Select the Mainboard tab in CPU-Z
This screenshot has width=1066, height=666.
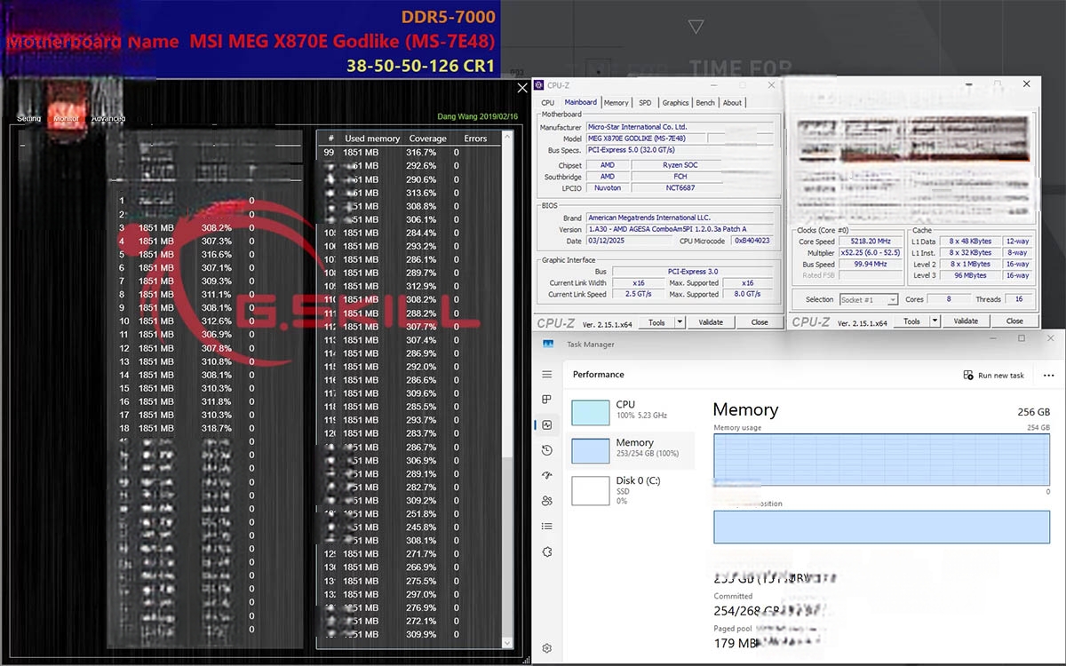581,102
